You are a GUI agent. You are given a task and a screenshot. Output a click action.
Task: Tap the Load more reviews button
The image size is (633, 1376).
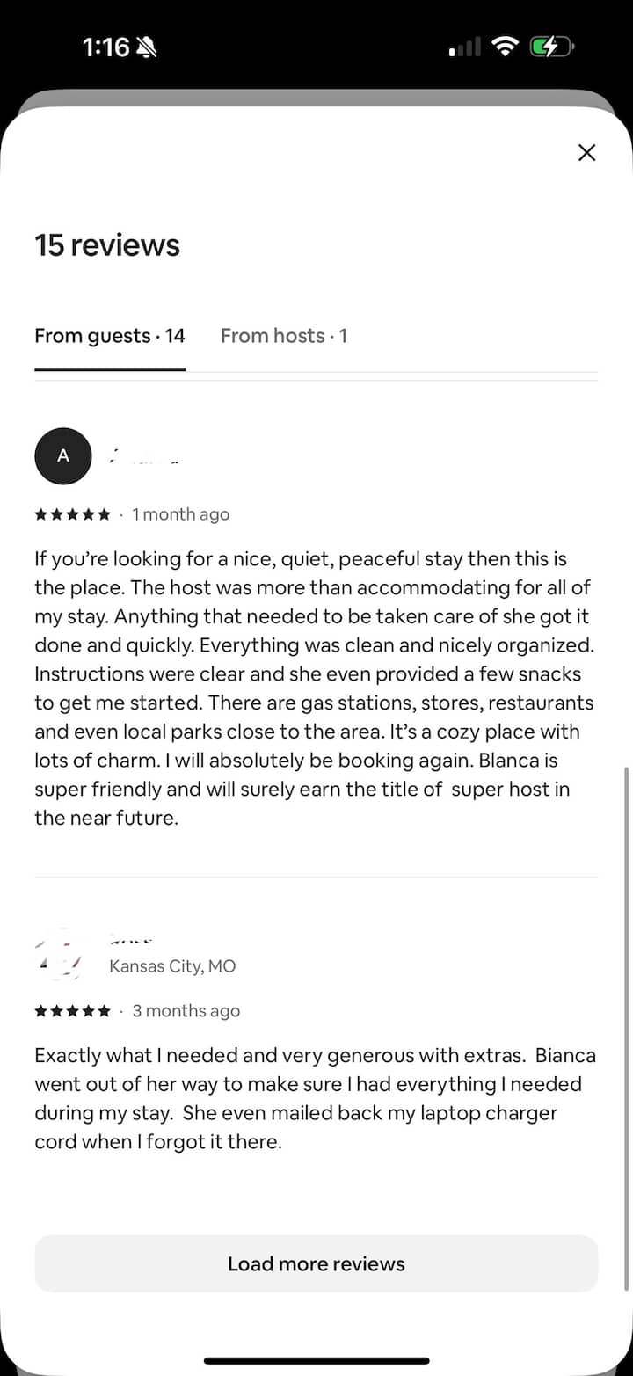tap(316, 1263)
